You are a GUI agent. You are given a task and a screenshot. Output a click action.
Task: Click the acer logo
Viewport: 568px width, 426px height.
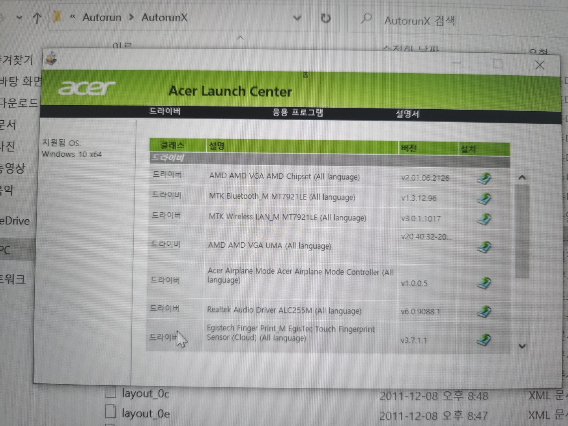click(x=86, y=88)
